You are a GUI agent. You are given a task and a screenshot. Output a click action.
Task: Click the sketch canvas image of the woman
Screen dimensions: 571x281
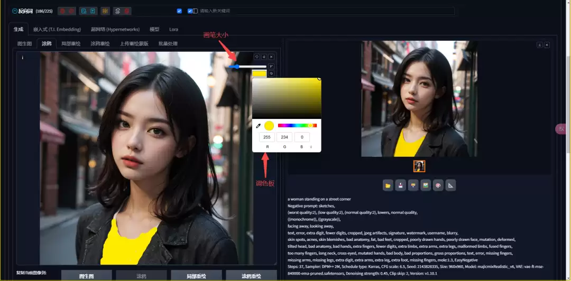click(147, 158)
